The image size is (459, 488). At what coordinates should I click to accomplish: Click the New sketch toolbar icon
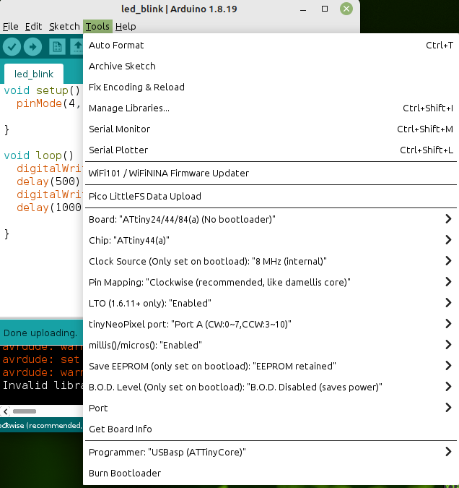click(57, 47)
